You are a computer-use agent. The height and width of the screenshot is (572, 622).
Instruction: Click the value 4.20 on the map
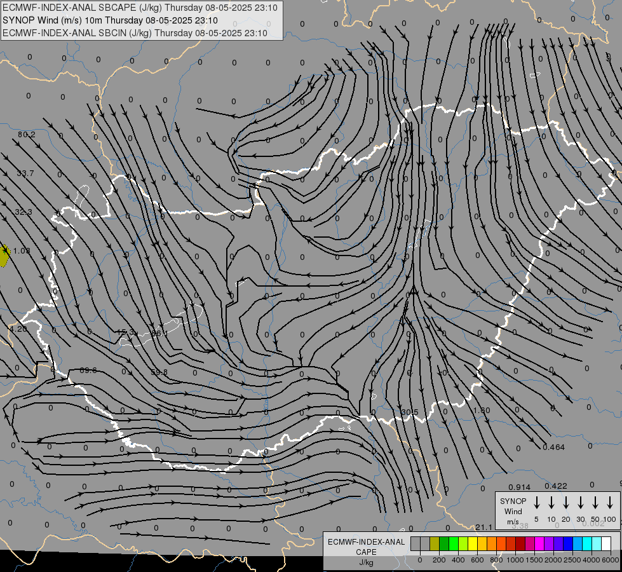(x=18, y=329)
